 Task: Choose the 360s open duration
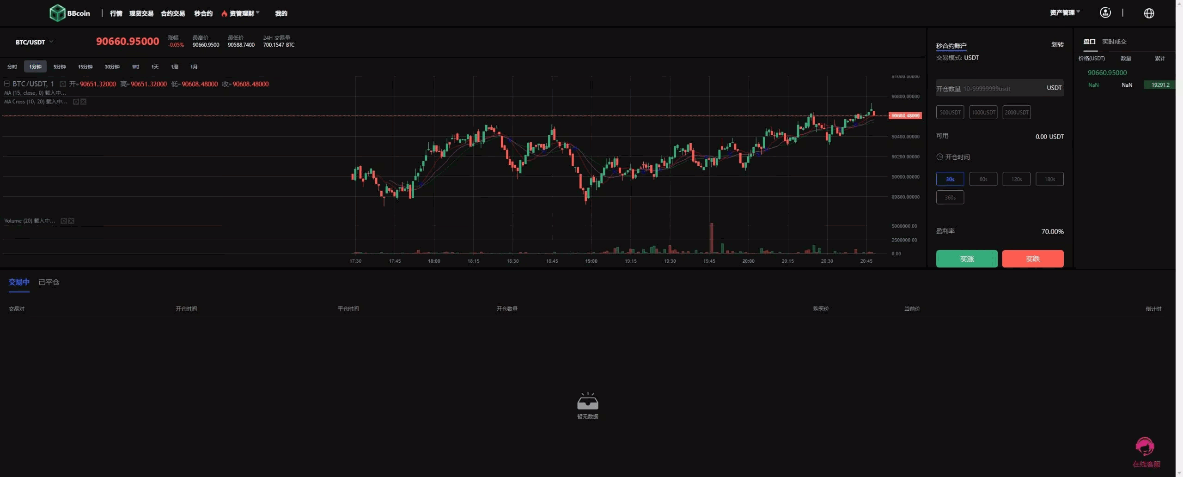950,198
